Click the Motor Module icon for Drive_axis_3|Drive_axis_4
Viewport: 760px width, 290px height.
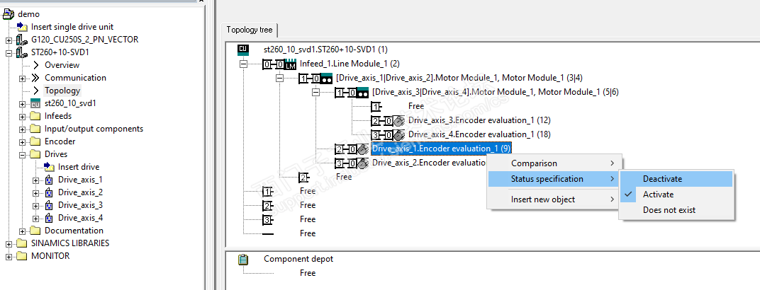coord(362,92)
